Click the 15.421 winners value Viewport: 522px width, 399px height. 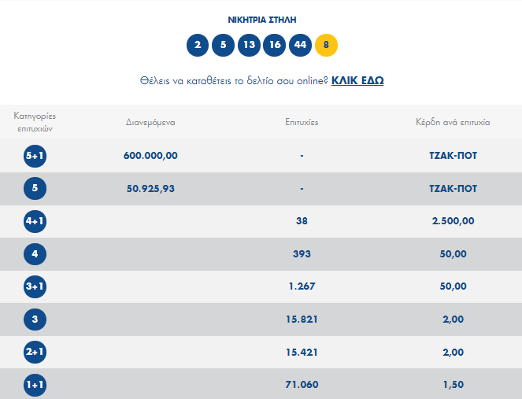(302, 352)
